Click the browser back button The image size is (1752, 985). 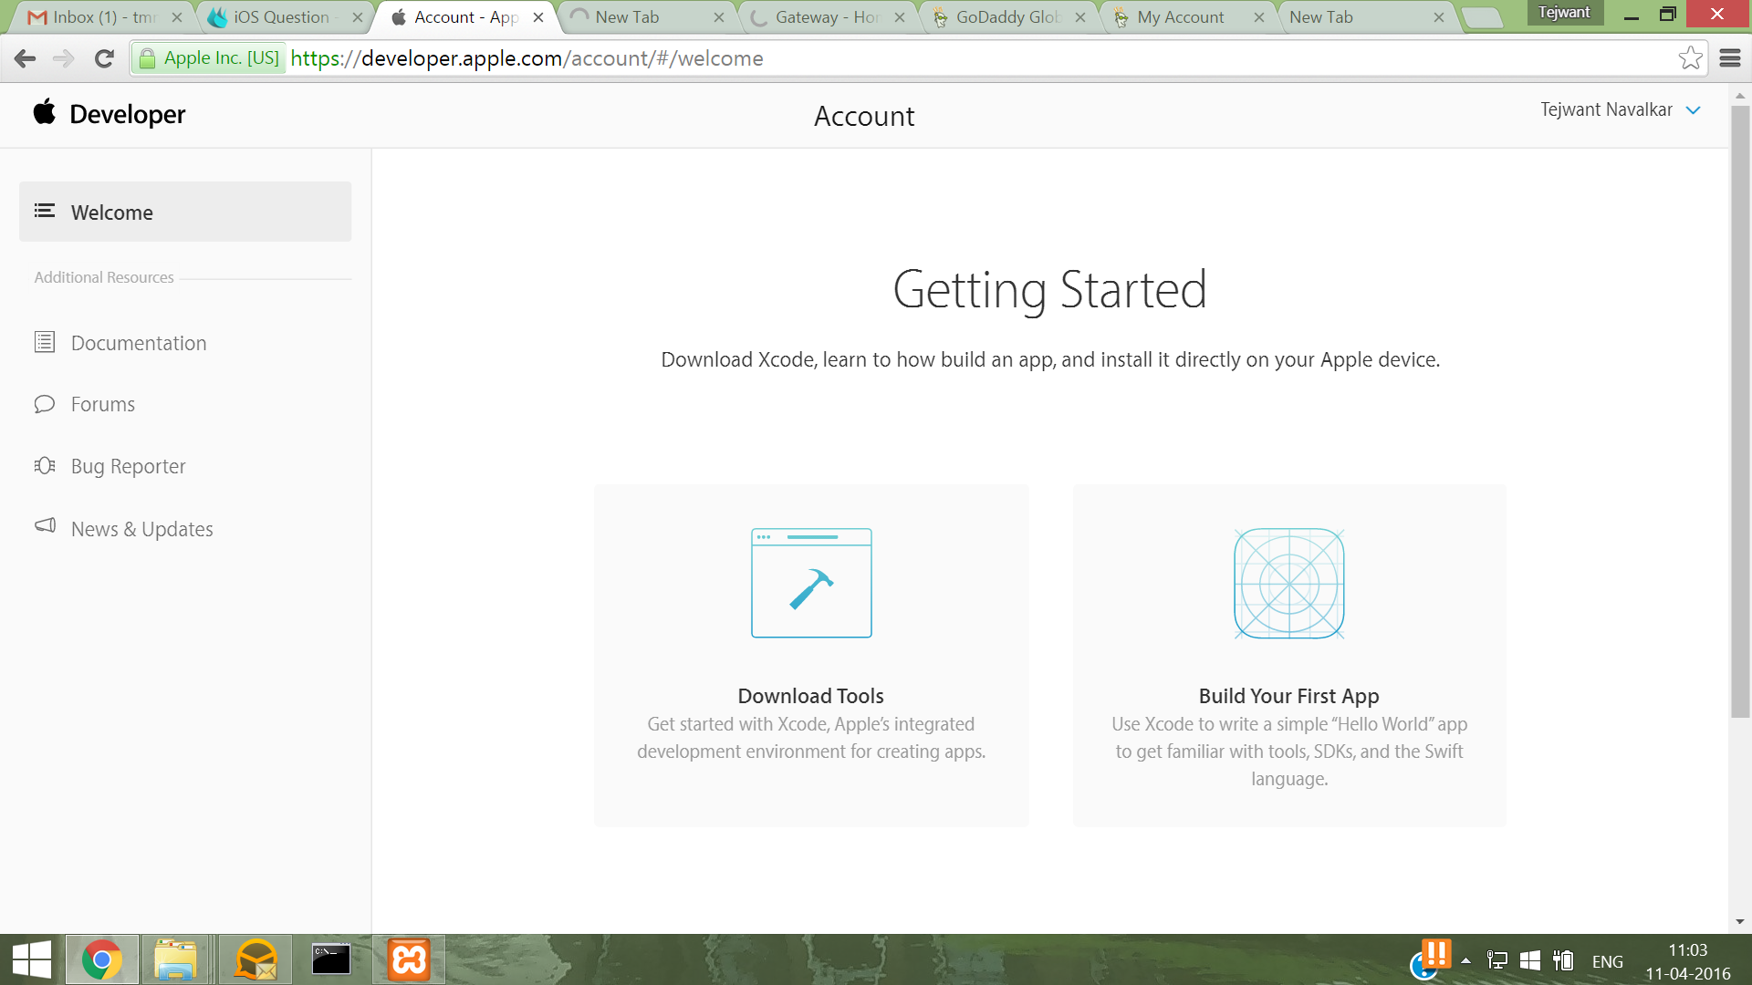[x=25, y=57]
